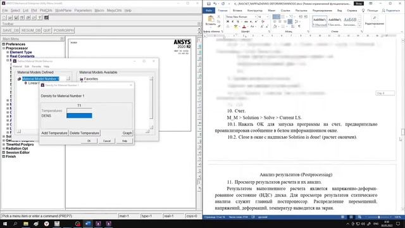Image resolution: width=405 pixels, height=228 pixels.
Task: Click Find magnifier icon in Word Editing group
Action: (374, 18)
